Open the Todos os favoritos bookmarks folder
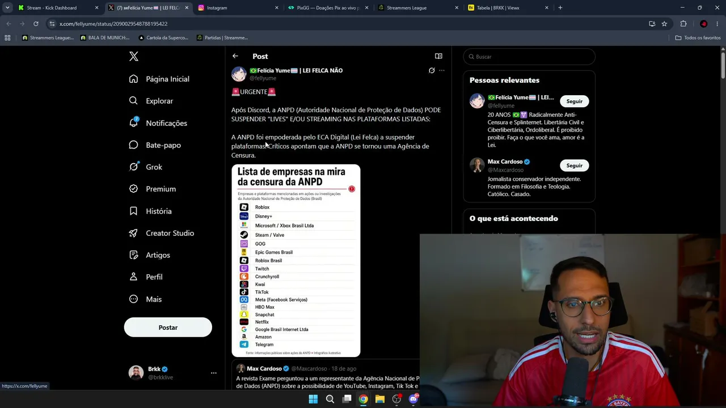The width and height of the screenshot is (726, 408). click(698, 38)
